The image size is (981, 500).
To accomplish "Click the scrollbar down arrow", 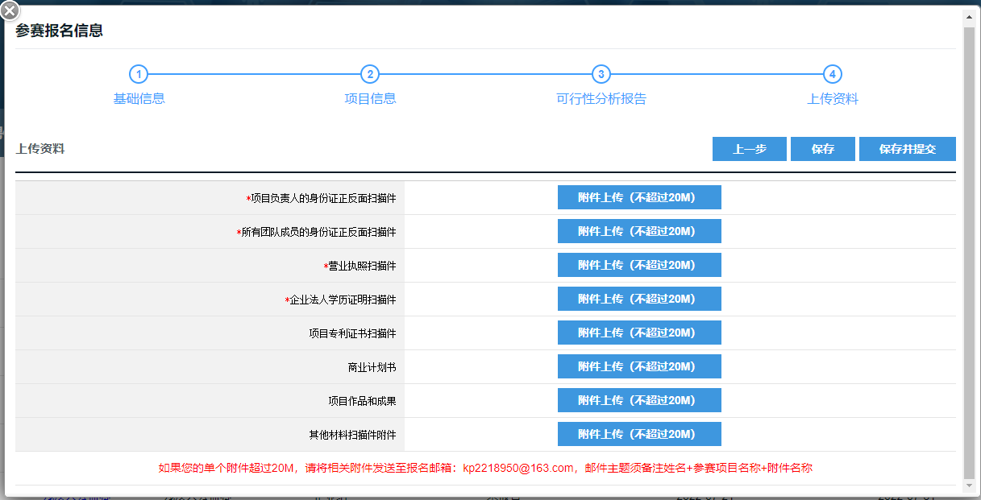I will (969, 486).
